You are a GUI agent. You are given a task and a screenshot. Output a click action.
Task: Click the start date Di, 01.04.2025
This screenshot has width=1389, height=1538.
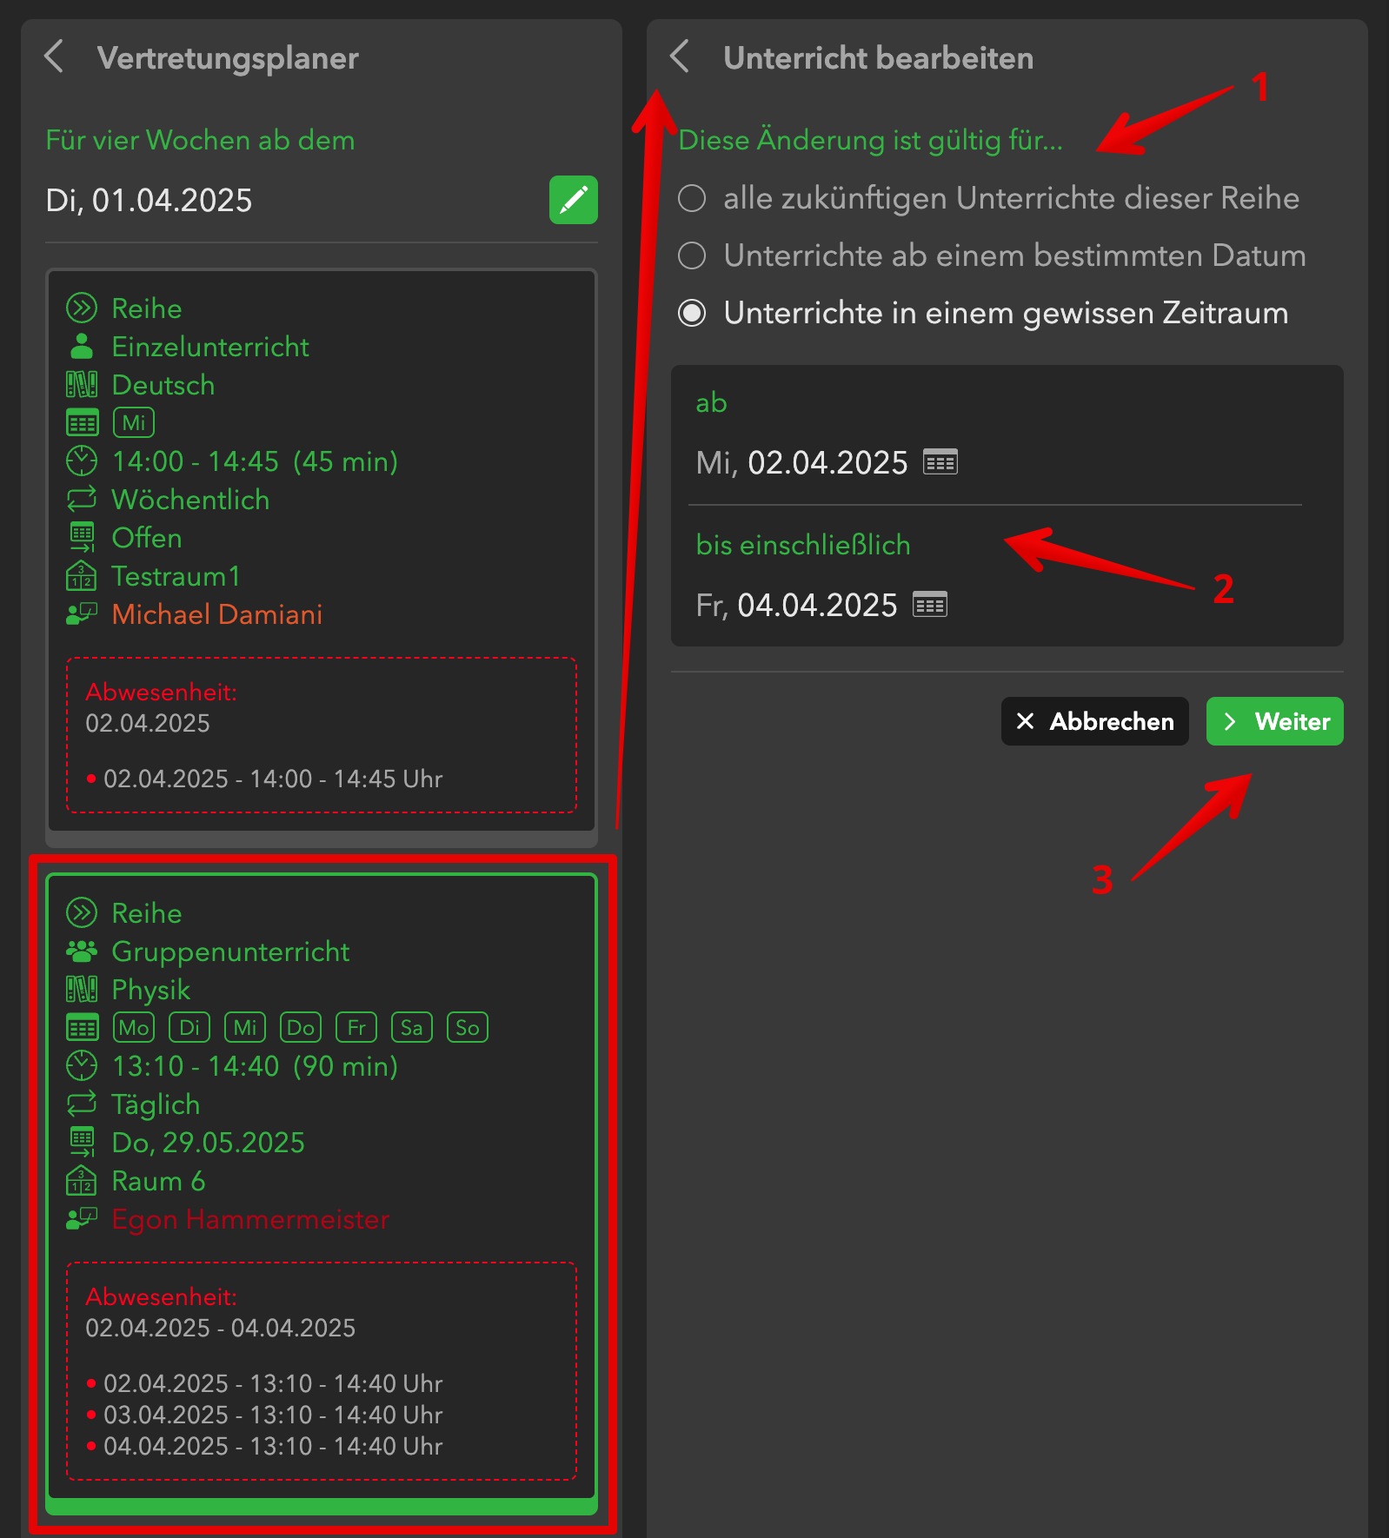(x=149, y=201)
